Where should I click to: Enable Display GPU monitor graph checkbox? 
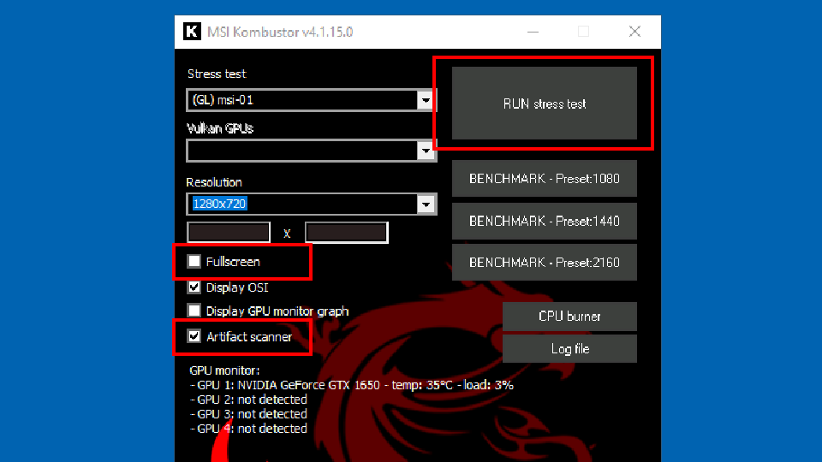pos(194,311)
